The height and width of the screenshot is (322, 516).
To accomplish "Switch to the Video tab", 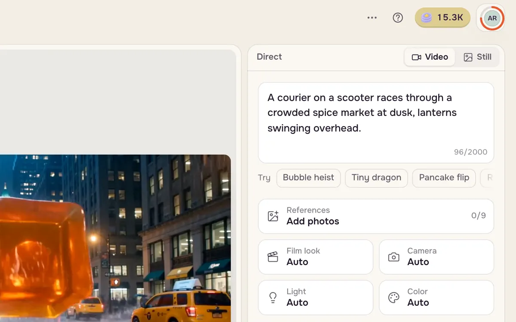I will point(430,57).
